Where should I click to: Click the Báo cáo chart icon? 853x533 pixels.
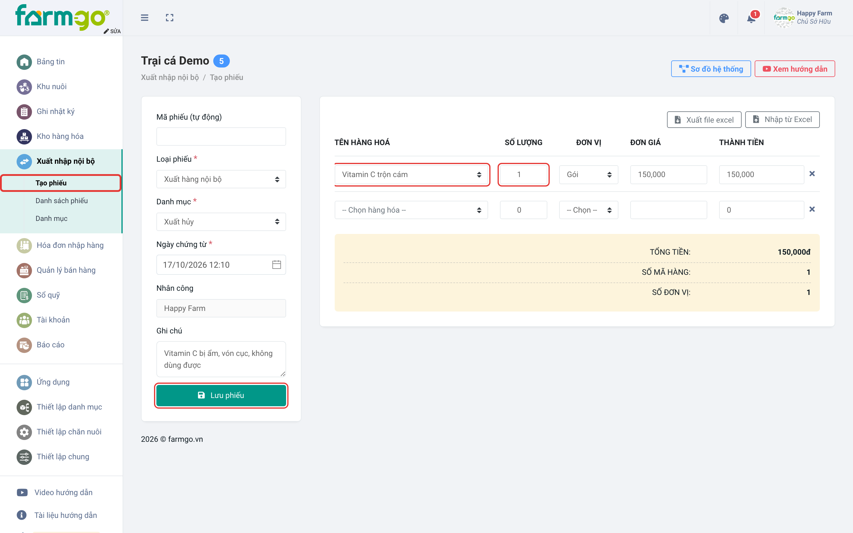[24, 345]
